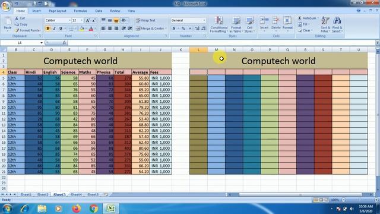Click Orientation text rotation icon

tap(124, 20)
